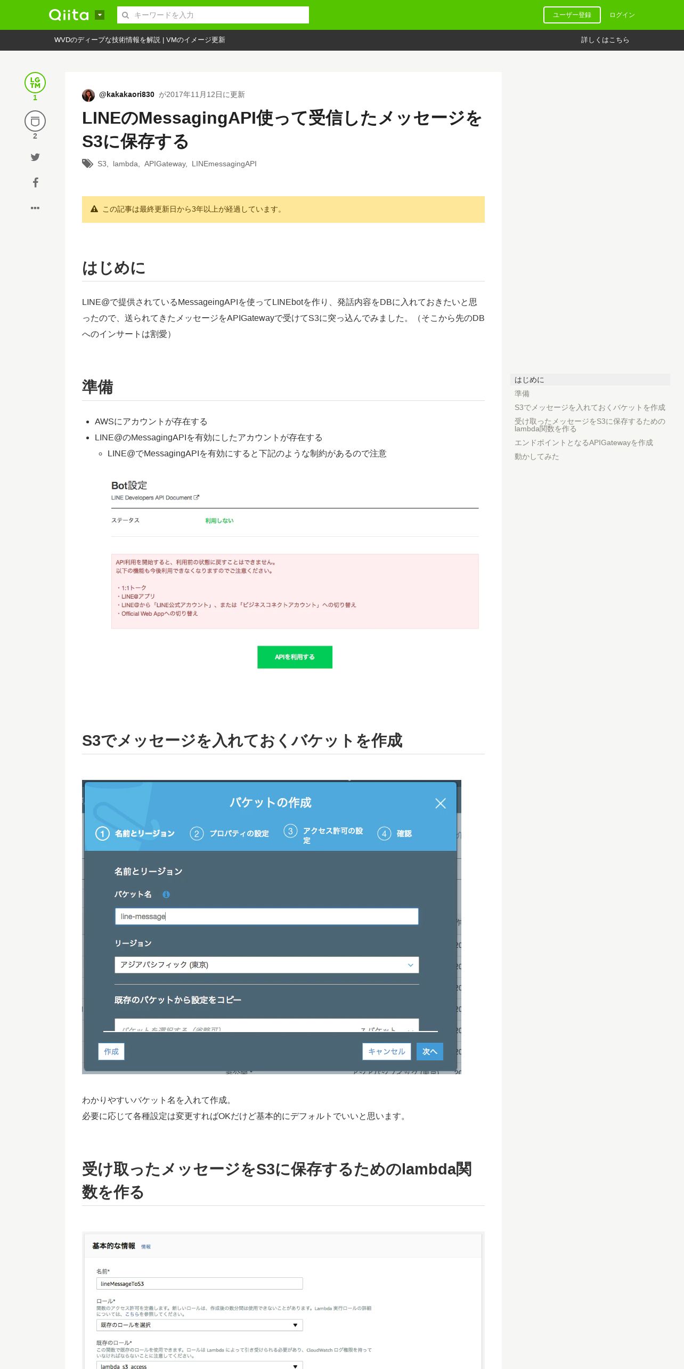Open the lambda_s3_access existing role dropdown
684x1369 pixels.
pyautogui.click(x=199, y=1365)
